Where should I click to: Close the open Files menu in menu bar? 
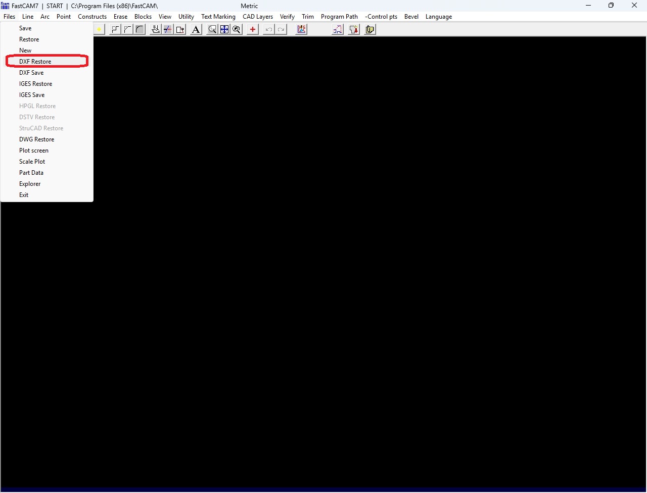[x=9, y=17]
